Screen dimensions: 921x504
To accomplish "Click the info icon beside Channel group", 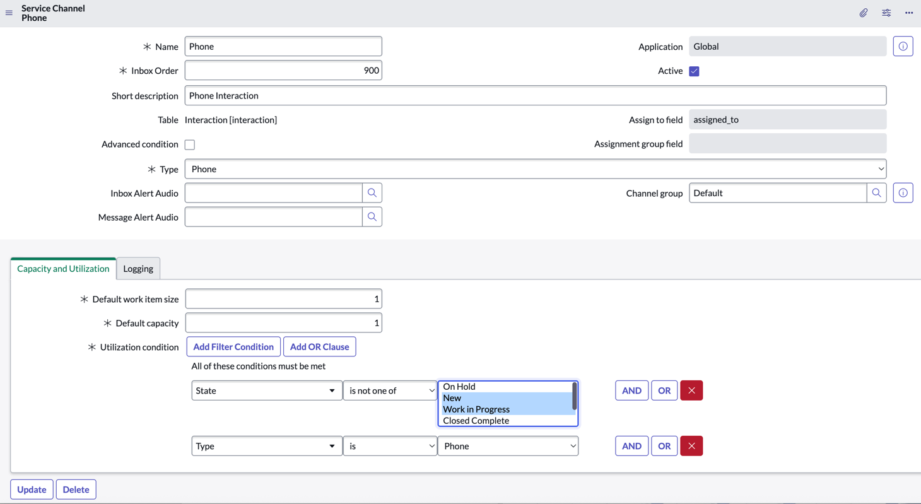I will pyautogui.click(x=903, y=192).
